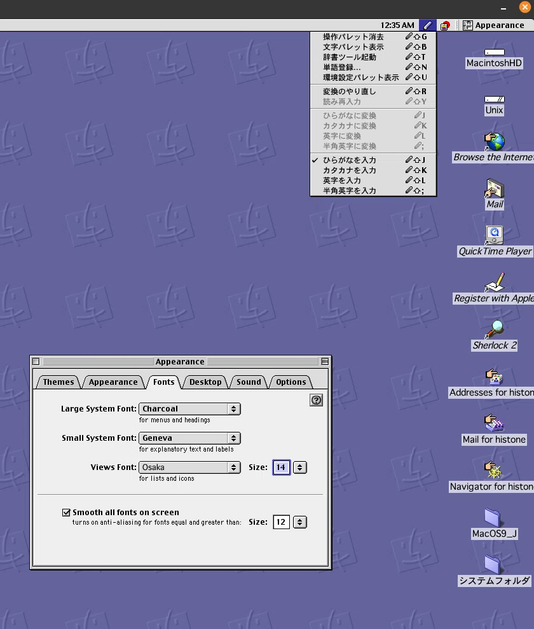534x629 pixels.
Task: Open the Large System Font Charcoal dropdown
Action: coord(189,409)
